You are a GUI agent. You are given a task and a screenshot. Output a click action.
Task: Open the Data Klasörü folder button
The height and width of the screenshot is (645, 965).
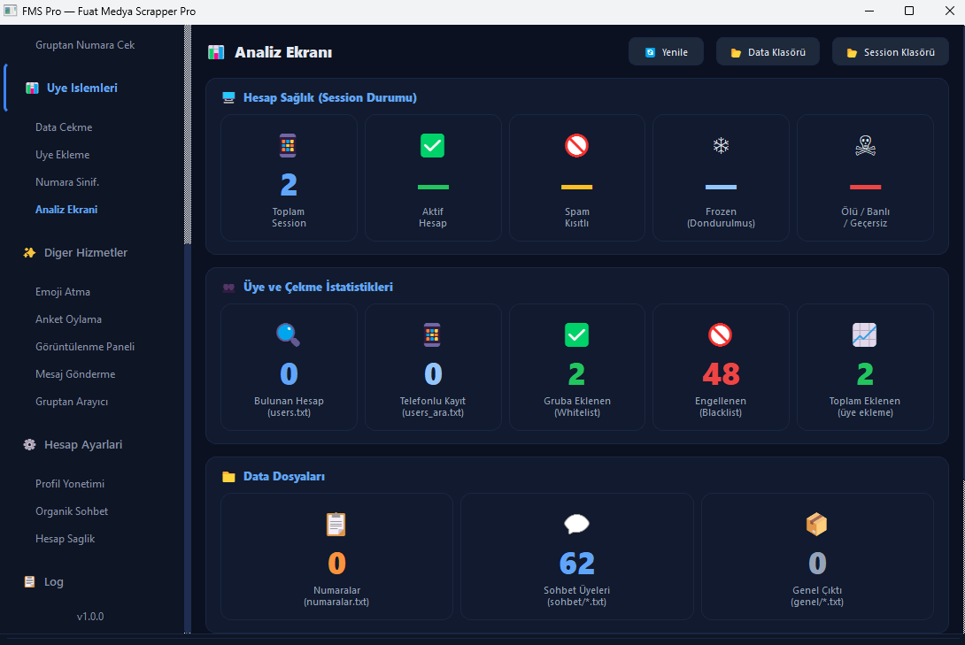click(x=768, y=52)
